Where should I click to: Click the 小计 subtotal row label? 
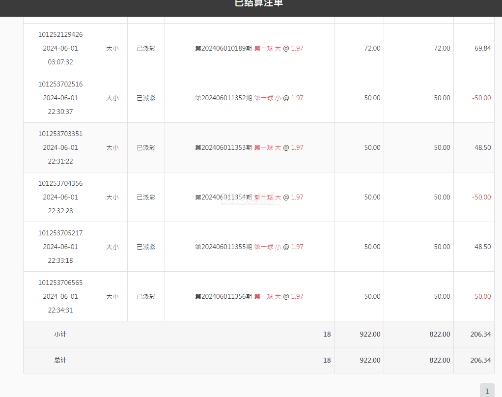point(60,334)
